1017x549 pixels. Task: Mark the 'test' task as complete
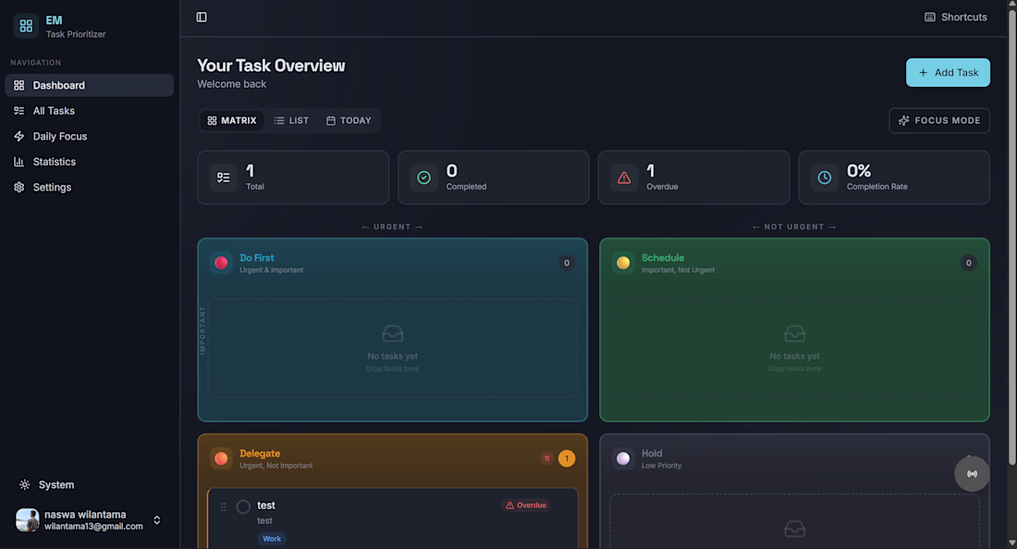point(243,506)
